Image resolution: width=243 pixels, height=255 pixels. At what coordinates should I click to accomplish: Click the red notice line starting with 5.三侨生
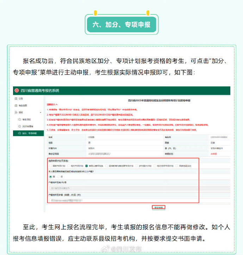[122, 130]
